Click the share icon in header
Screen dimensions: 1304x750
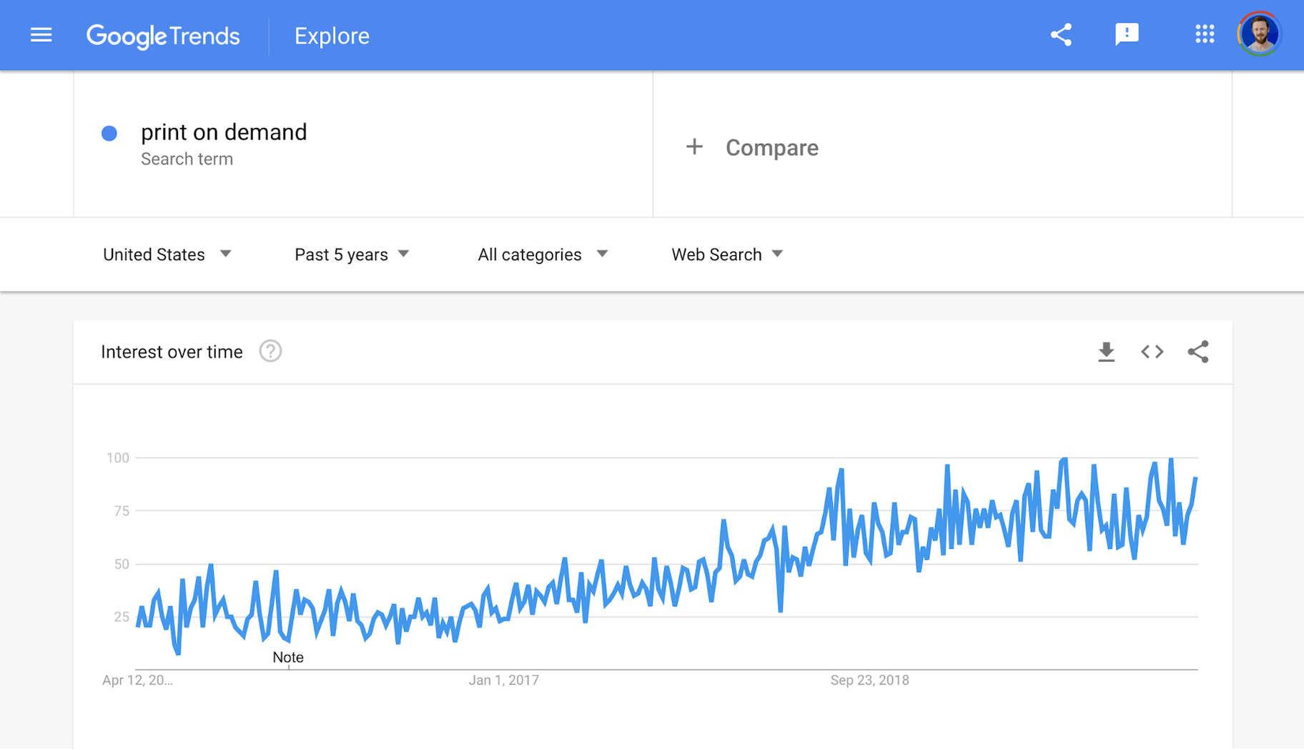click(x=1061, y=35)
